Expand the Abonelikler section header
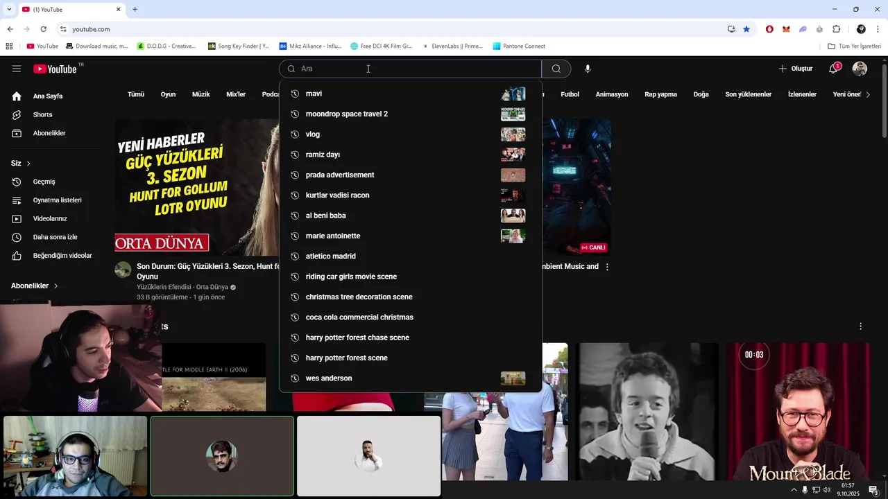Screen dimensions: 888x499 (35, 286)
